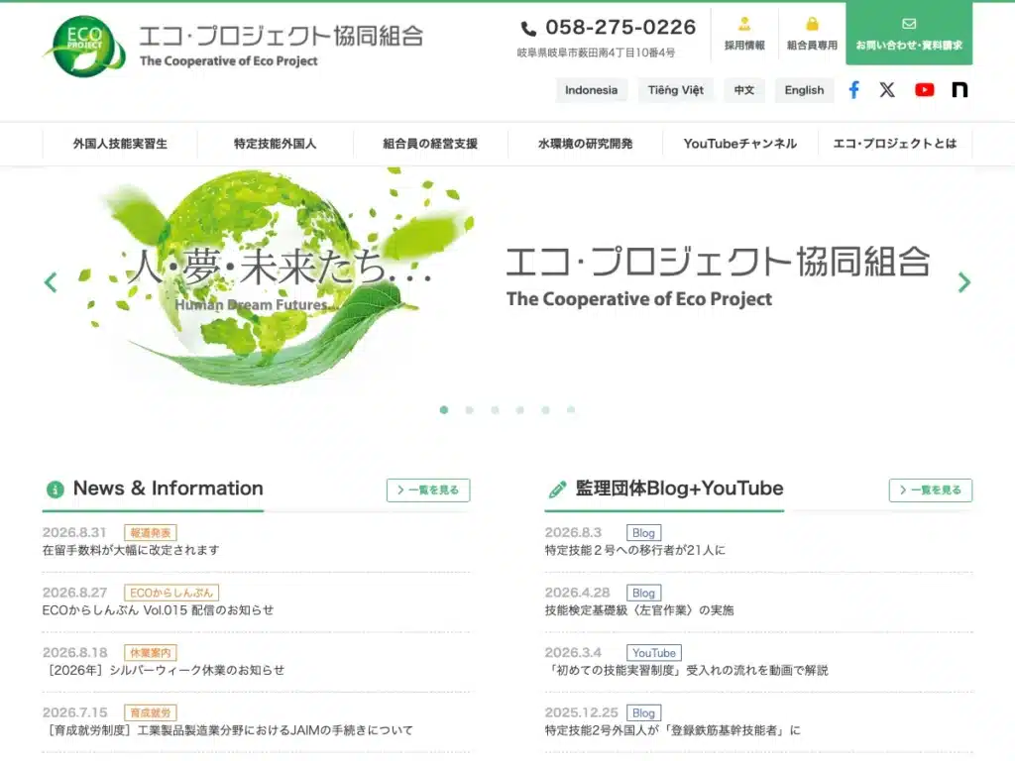
Task: Show previous slide with left arrow
Action: click(51, 282)
